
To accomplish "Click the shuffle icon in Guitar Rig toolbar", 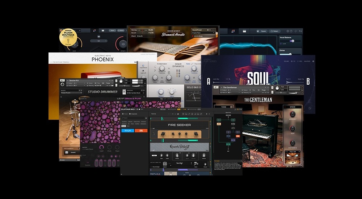I will (x=172, y=114).
